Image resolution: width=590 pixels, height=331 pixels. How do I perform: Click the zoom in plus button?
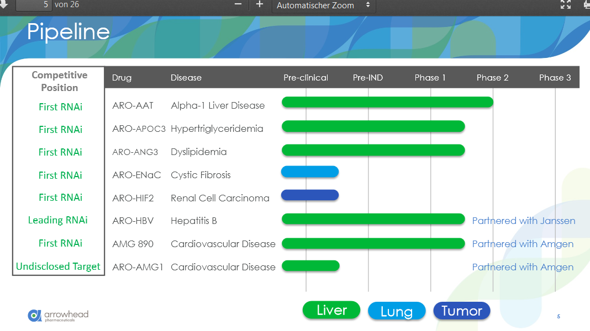coord(260,4)
